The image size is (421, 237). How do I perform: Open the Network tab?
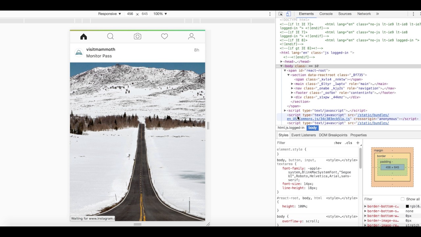point(364,14)
